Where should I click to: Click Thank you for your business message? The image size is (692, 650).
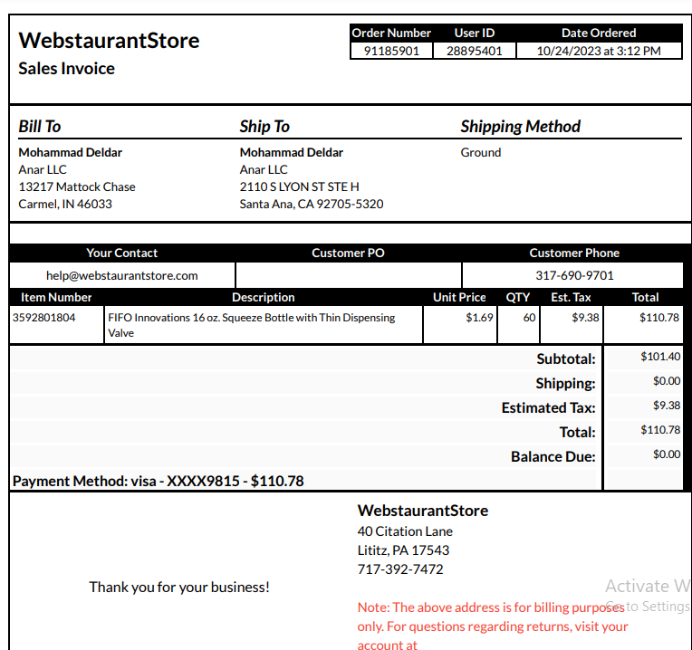179,588
